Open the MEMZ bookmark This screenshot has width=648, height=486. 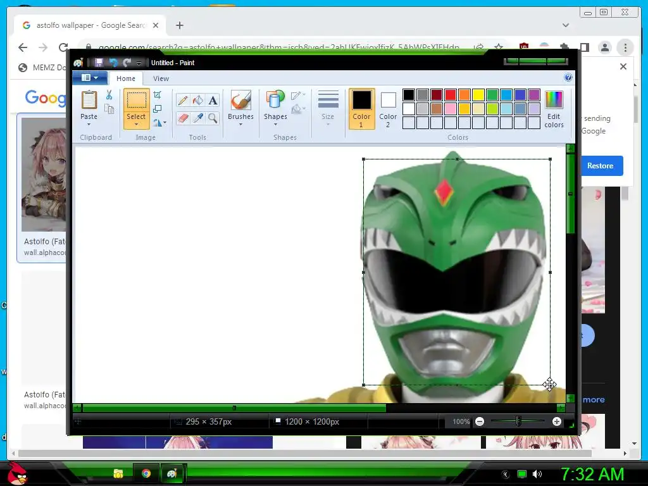tap(42, 67)
